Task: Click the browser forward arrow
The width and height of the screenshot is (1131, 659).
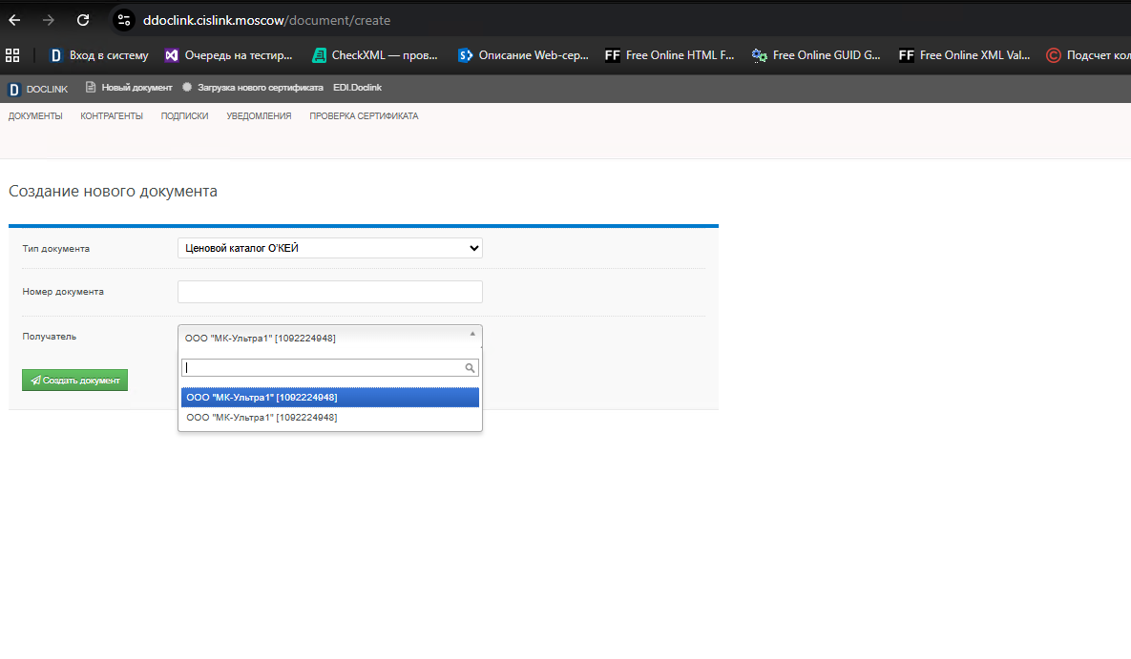Action: [49, 20]
